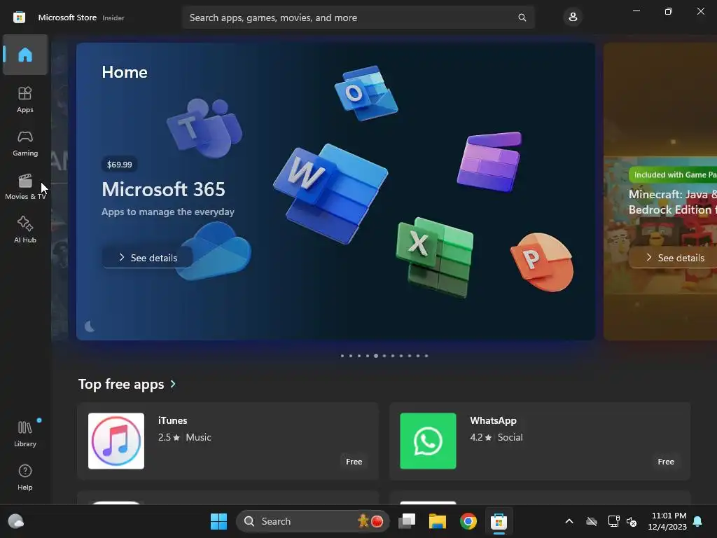Image resolution: width=717 pixels, height=538 pixels.
Task: Click the Free button for WhatsApp
Action: pyautogui.click(x=666, y=462)
